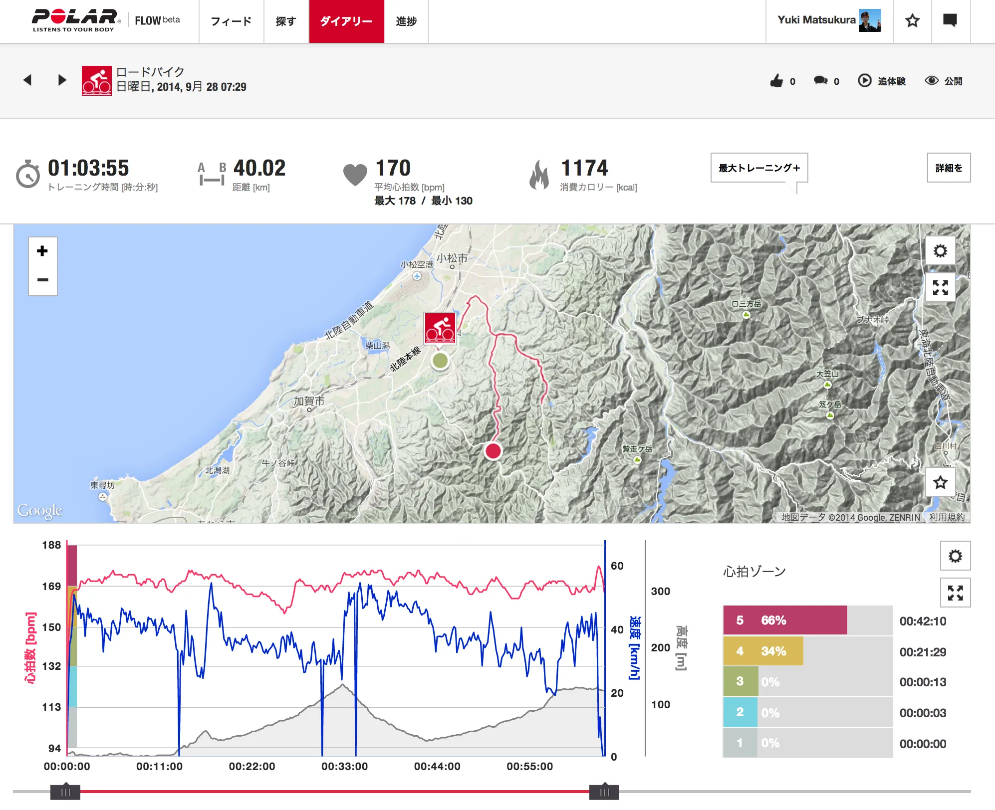Click the favorites star icon in header

(x=912, y=21)
